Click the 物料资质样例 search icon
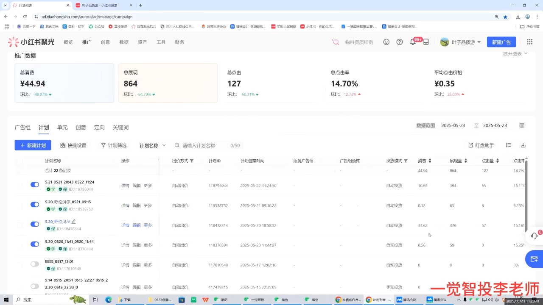The height and width of the screenshot is (305, 543). (336, 42)
